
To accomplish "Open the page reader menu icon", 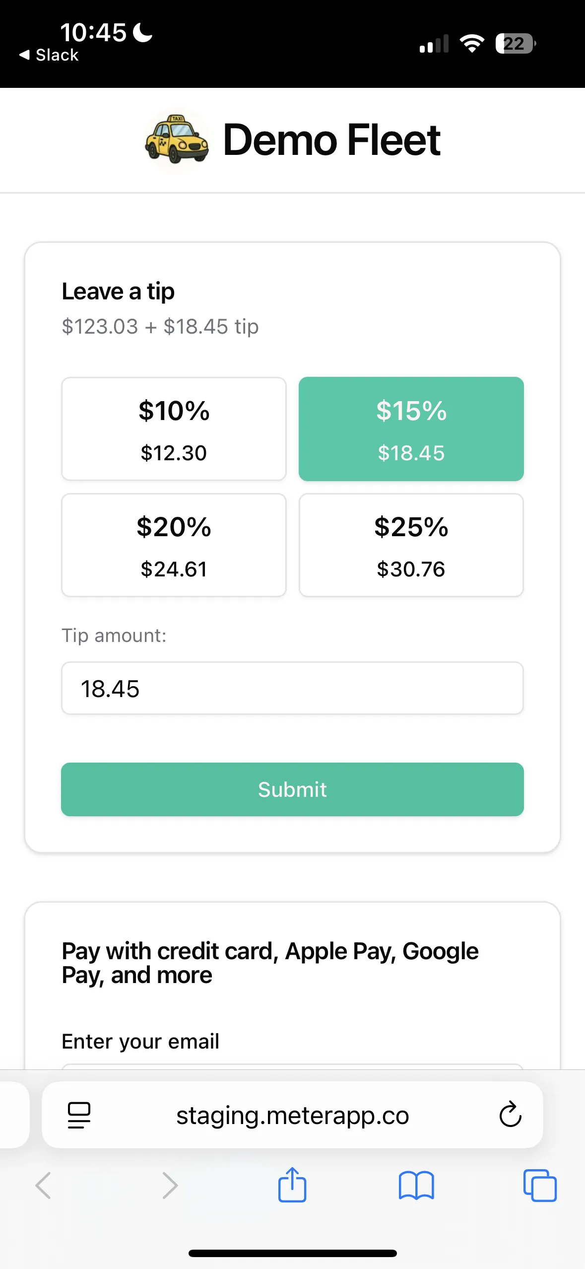I will coord(79,1115).
